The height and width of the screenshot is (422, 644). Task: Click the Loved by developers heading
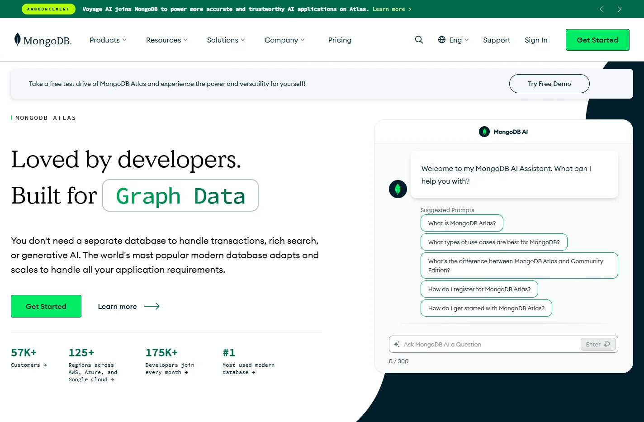click(x=126, y=159)
